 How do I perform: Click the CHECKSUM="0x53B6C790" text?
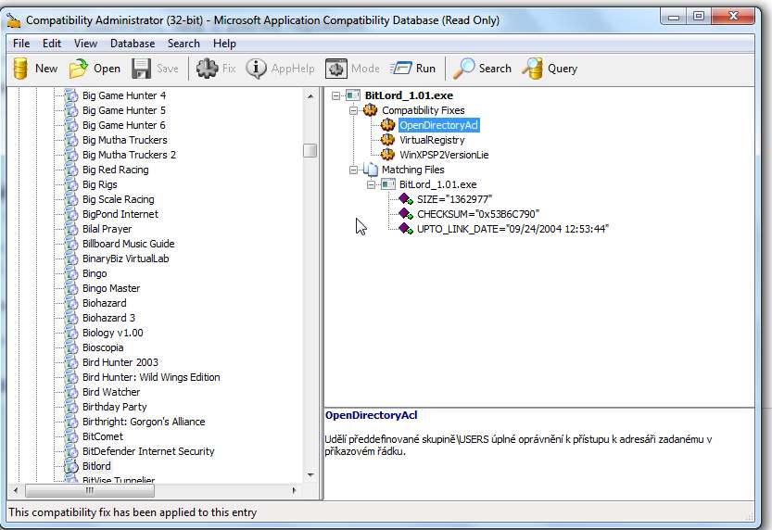tap(477, 214)
